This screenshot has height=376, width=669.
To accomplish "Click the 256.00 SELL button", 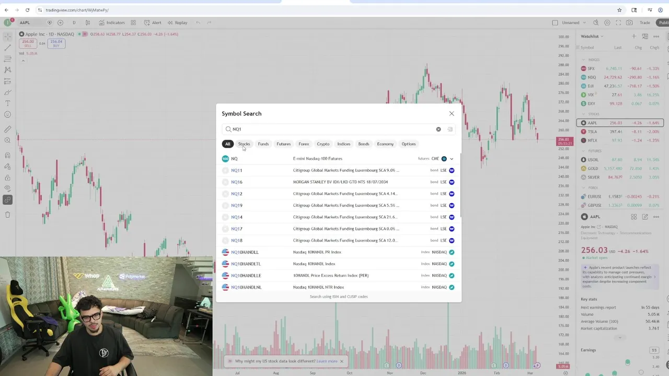I will pyautogui.click(x=28, y=43).
